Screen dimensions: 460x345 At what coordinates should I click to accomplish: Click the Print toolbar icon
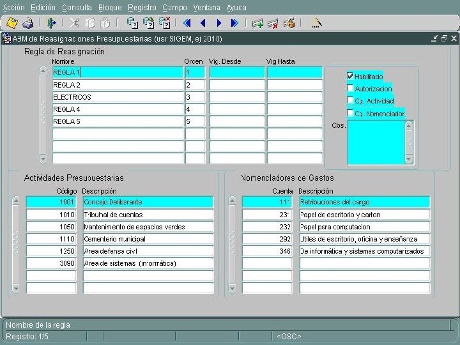point(28,23)
